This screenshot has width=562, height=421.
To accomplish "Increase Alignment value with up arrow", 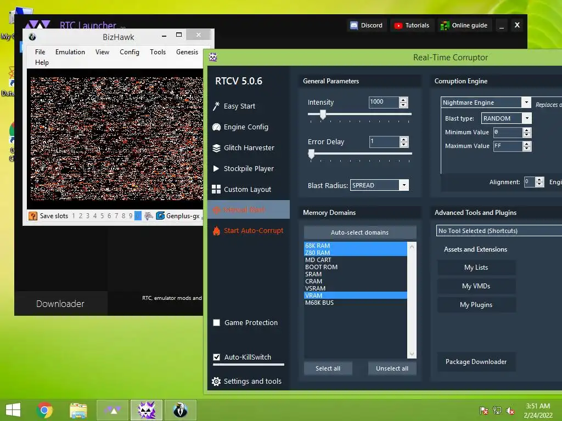I will (x=540, y=180).
